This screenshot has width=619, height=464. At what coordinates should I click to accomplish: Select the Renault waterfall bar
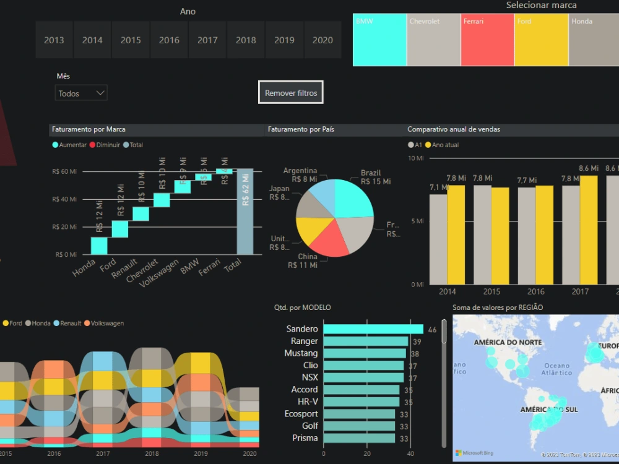pyautogui.click(x=141, y=214)
